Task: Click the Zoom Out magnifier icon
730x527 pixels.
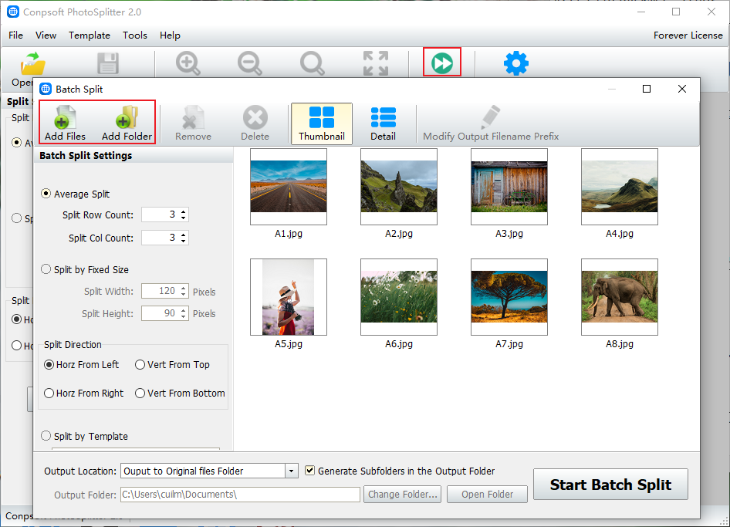Action: [250, 63]
